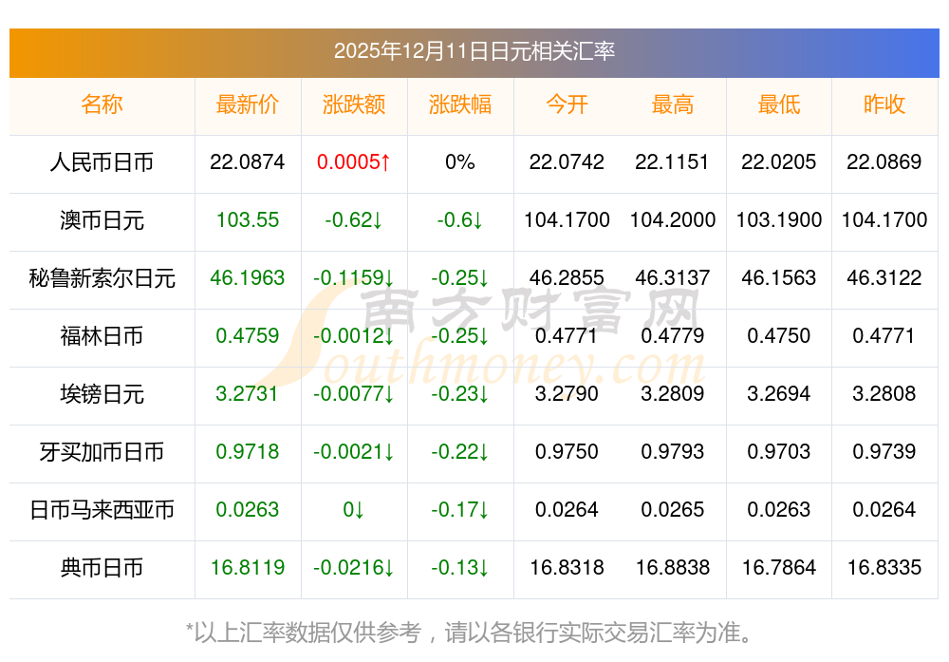Click the 涨跌幅 column header
Viewport: 949px width, 662px height.
coord(459,104)
